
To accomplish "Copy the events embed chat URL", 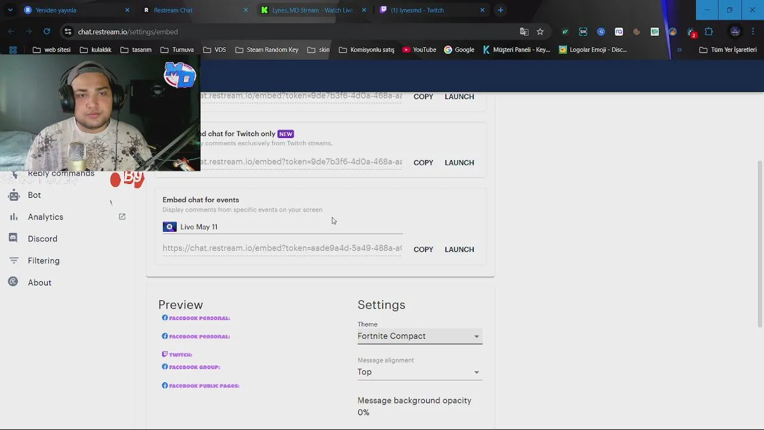I will (423, 250).
